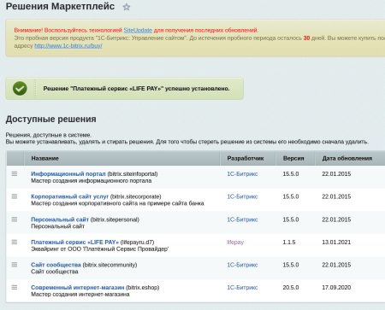This screenshot has height=310, width=385.
Task: Select text (bitrix.sitepersonal) module code
Action: tap(115, 219)
